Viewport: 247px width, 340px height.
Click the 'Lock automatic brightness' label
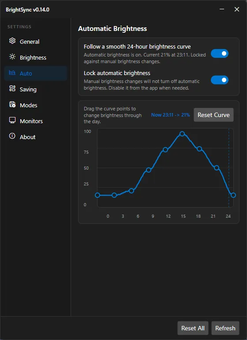point(117,73)
